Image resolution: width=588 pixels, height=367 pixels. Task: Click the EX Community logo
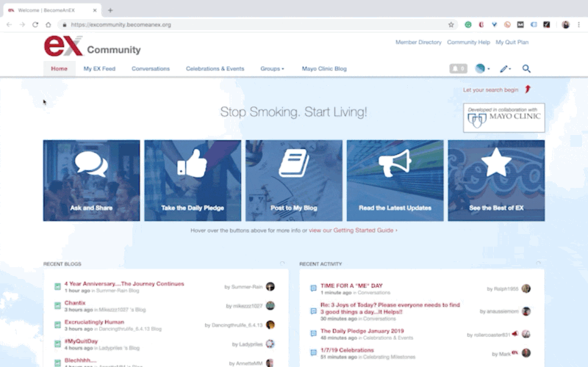coord(93,46)
